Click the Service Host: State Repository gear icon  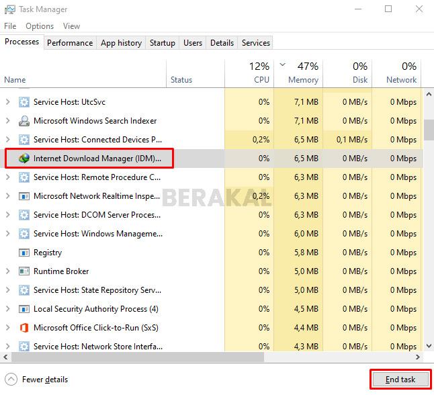[24, 290]
